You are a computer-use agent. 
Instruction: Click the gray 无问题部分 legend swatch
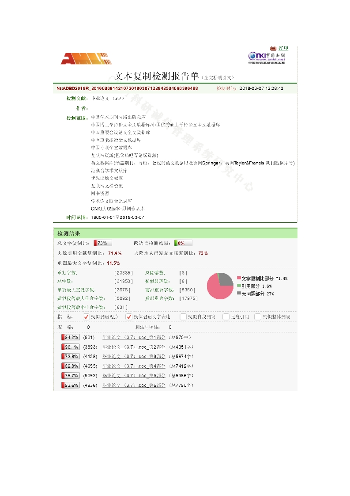(x=239, y=293)
